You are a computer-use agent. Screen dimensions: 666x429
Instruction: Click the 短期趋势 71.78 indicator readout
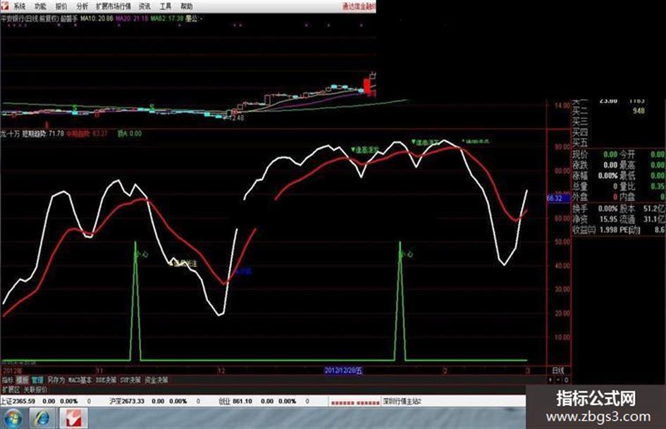coord(43,134)
